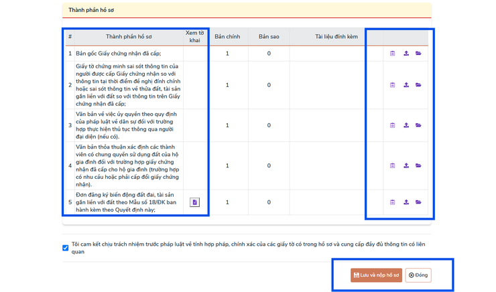
Task: Click the Lưu và nộp hồ sơ button
Action: pos(376,275)
